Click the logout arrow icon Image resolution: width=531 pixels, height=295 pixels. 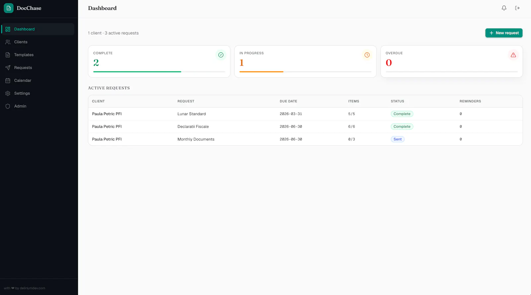pos(517,8)
